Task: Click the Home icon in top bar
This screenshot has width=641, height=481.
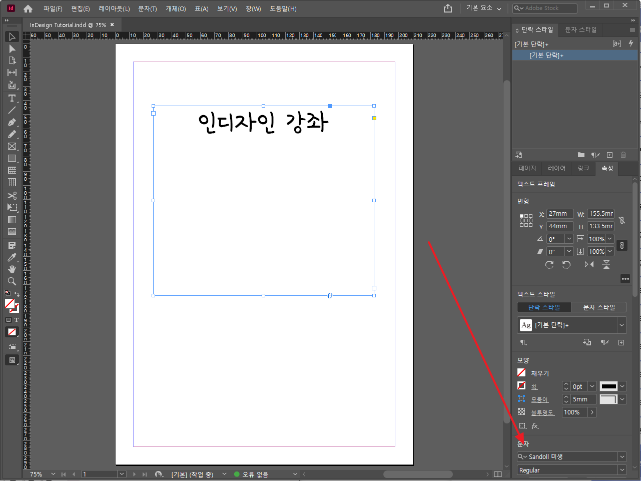Action: pos(28,9)
